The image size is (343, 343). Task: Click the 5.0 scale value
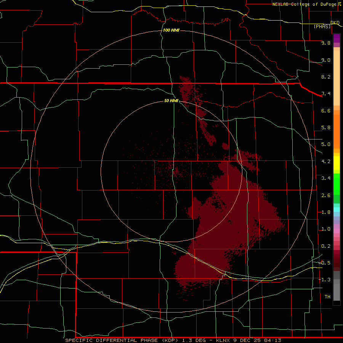click(326, 144)
